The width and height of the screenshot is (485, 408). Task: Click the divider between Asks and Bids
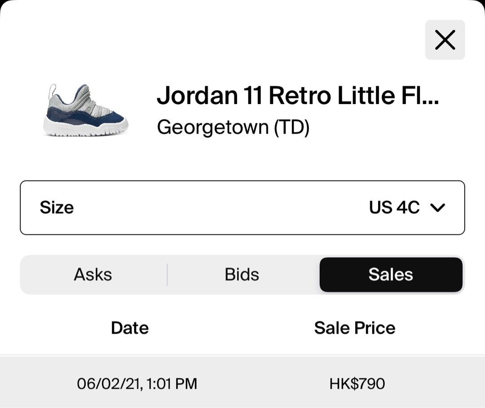168,275
